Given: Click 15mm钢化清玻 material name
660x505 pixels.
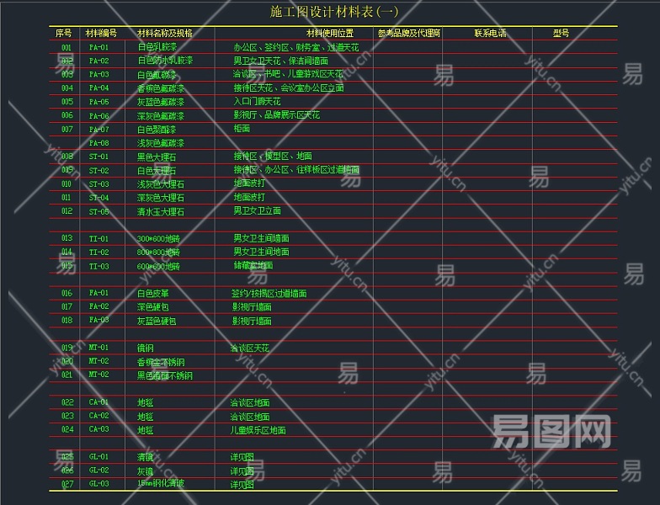Looking at the screenshot, I should 161,483.
